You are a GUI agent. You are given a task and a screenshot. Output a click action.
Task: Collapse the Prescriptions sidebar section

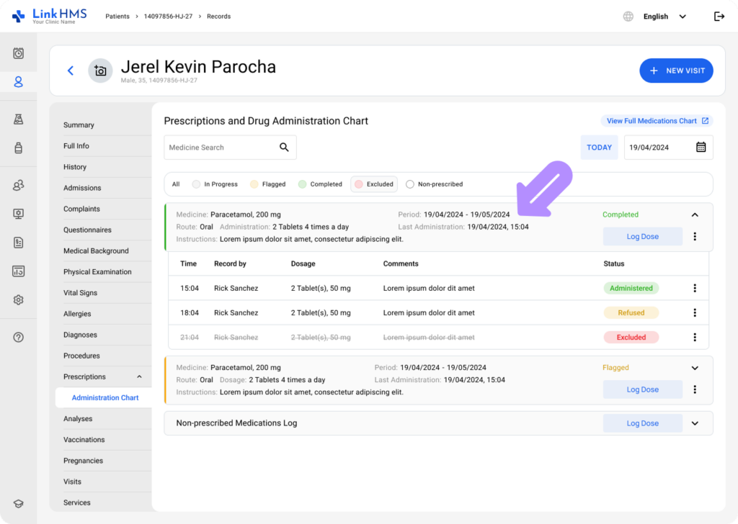[x=139, y=377]
